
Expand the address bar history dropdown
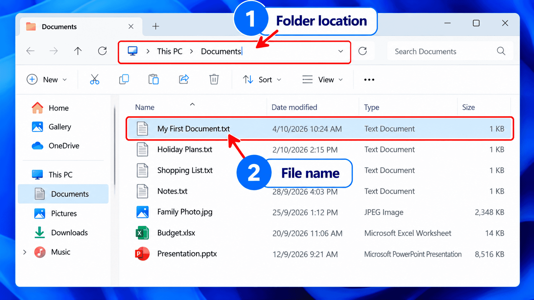(341, 51)
